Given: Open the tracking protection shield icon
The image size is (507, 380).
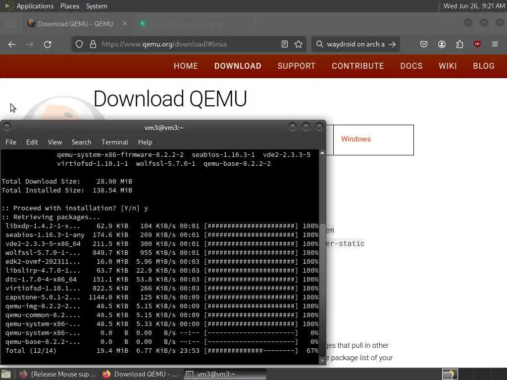Looking at the screenshot, I should pos(79,44).
